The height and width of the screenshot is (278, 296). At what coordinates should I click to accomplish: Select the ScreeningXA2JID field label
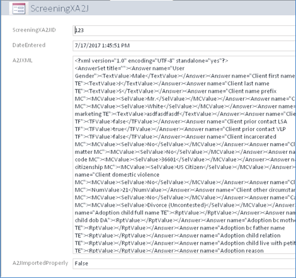tap(34, 30)
